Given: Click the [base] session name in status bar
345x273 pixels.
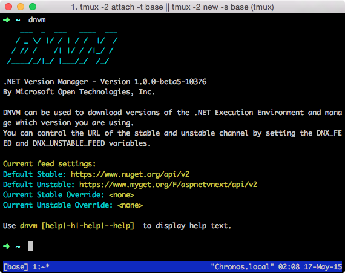Looking at the screenshot, I should click(16, 267).
